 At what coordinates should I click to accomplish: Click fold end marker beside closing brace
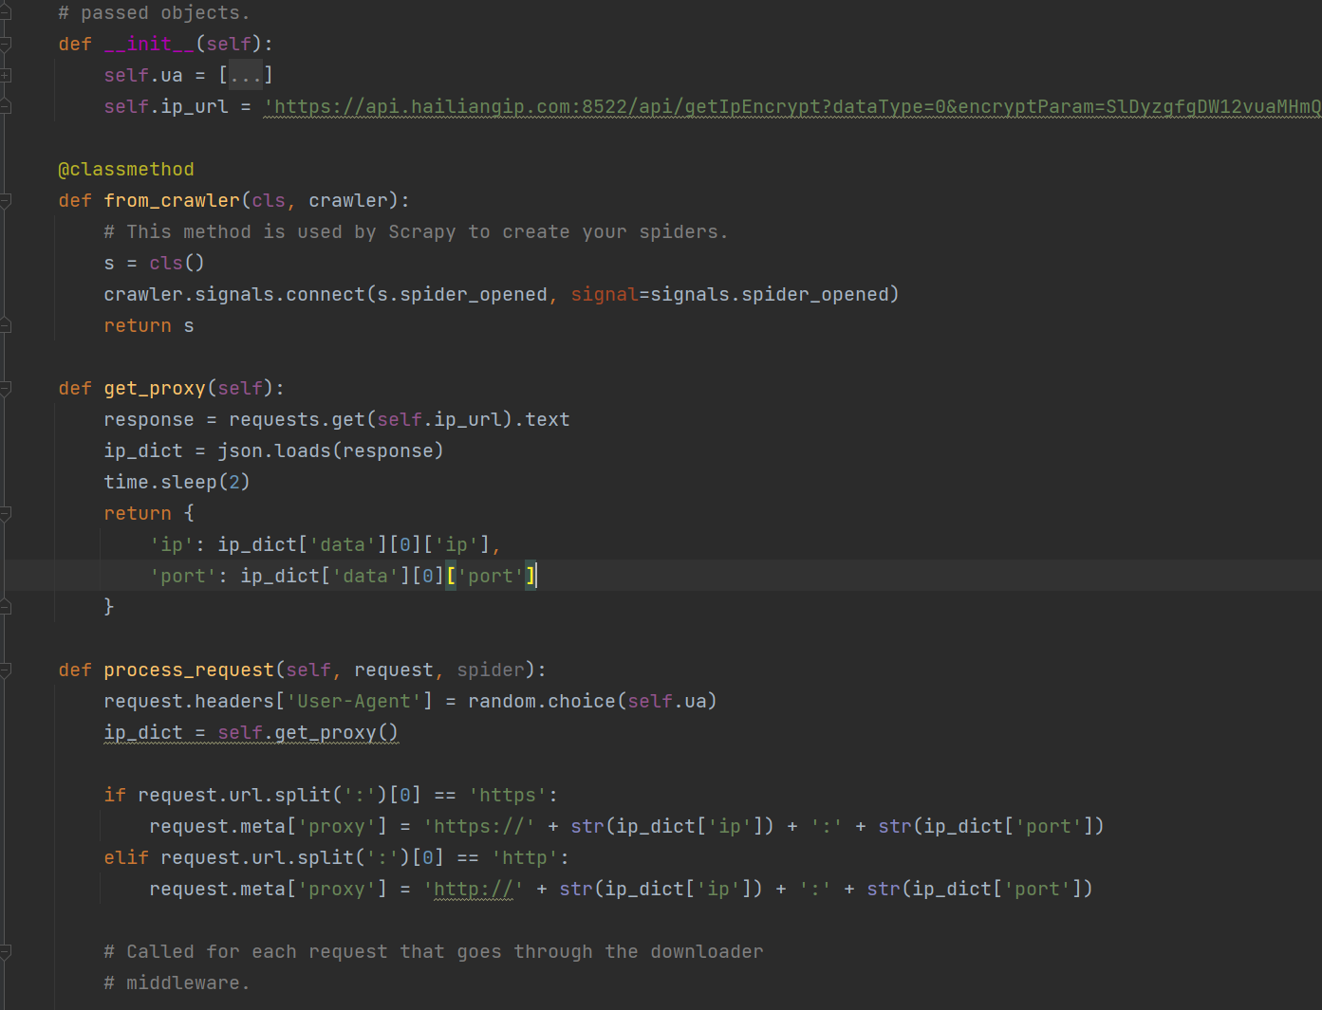[5, 606]
